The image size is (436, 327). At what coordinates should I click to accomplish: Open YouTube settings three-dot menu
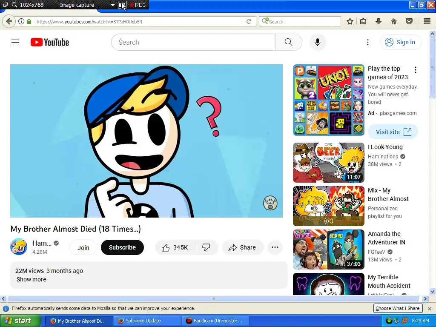[367, 42]
